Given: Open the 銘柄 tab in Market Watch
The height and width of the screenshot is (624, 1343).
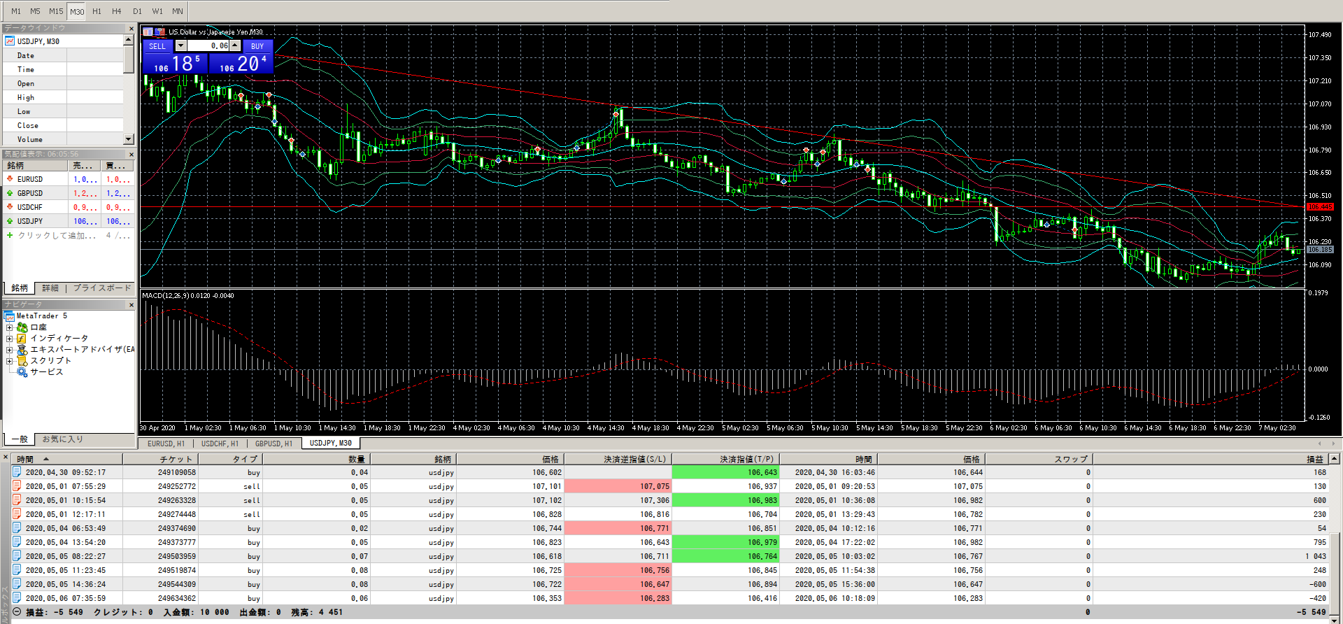Looking at the screenshot, I should [x=20, y=288].
